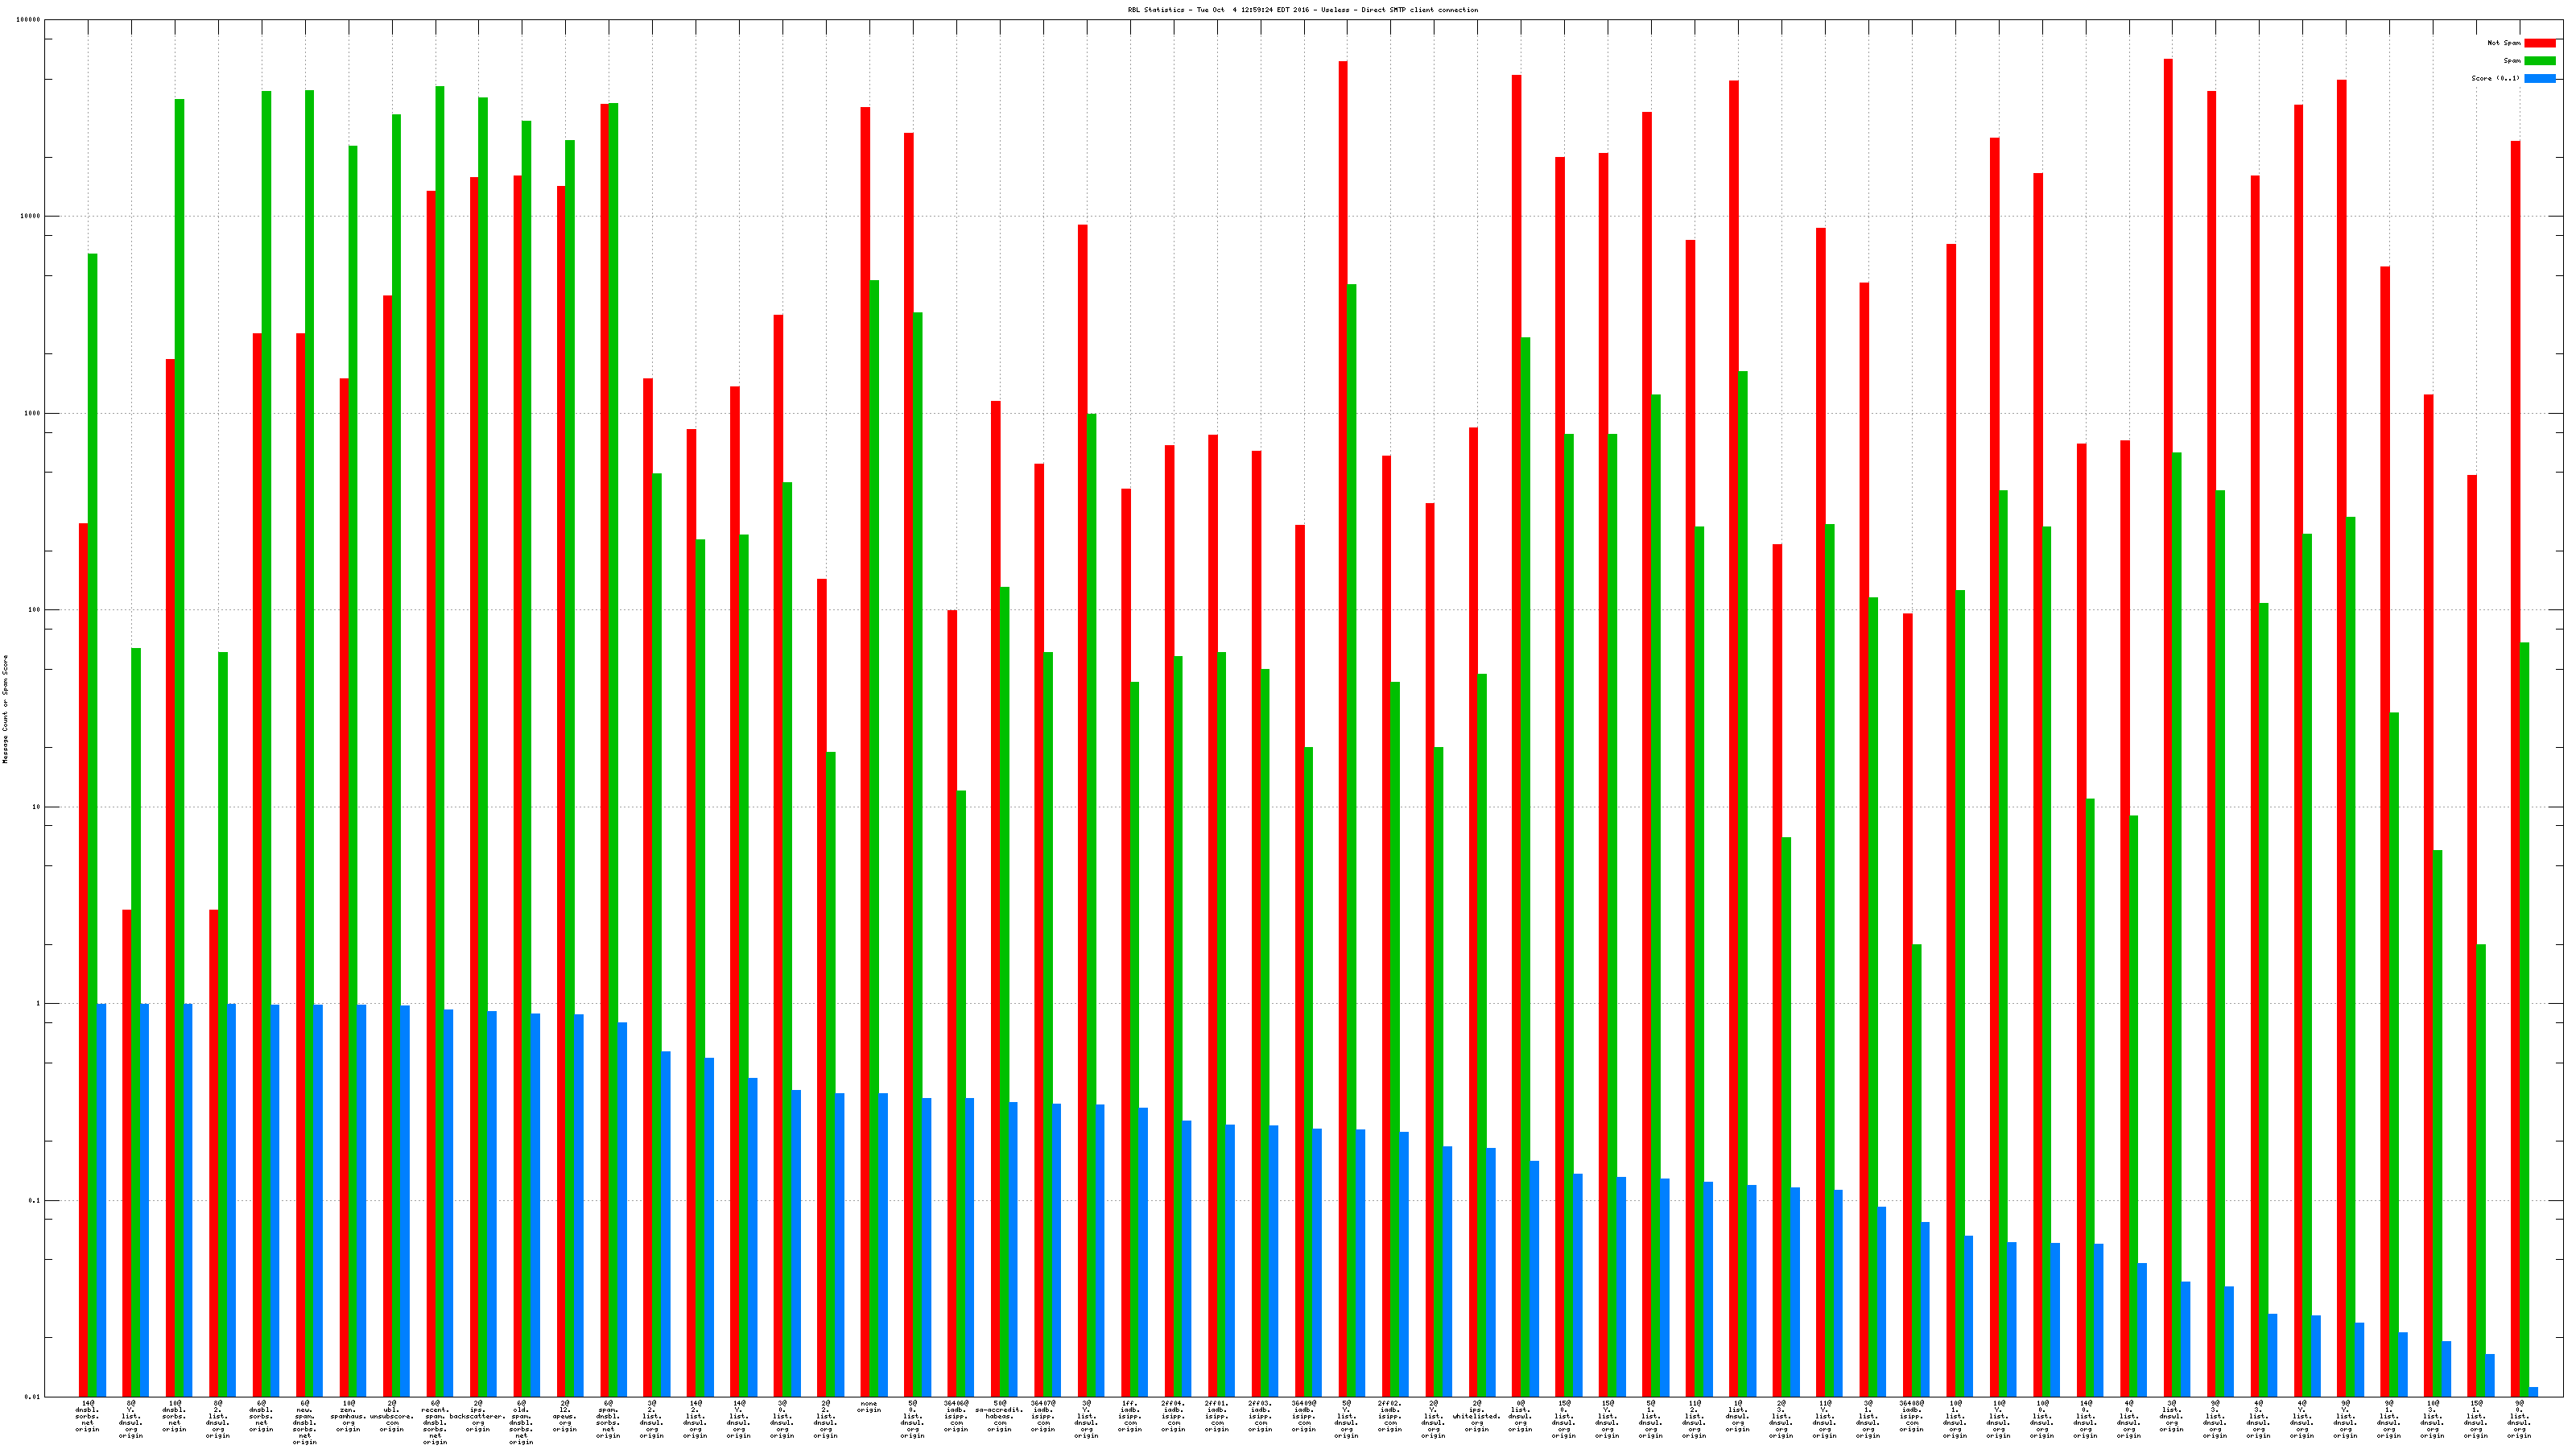Click the 36408@ iadb.isipp.com x-axis label
This screenshot has width=2576, height=1449.
(1911, 1417)
